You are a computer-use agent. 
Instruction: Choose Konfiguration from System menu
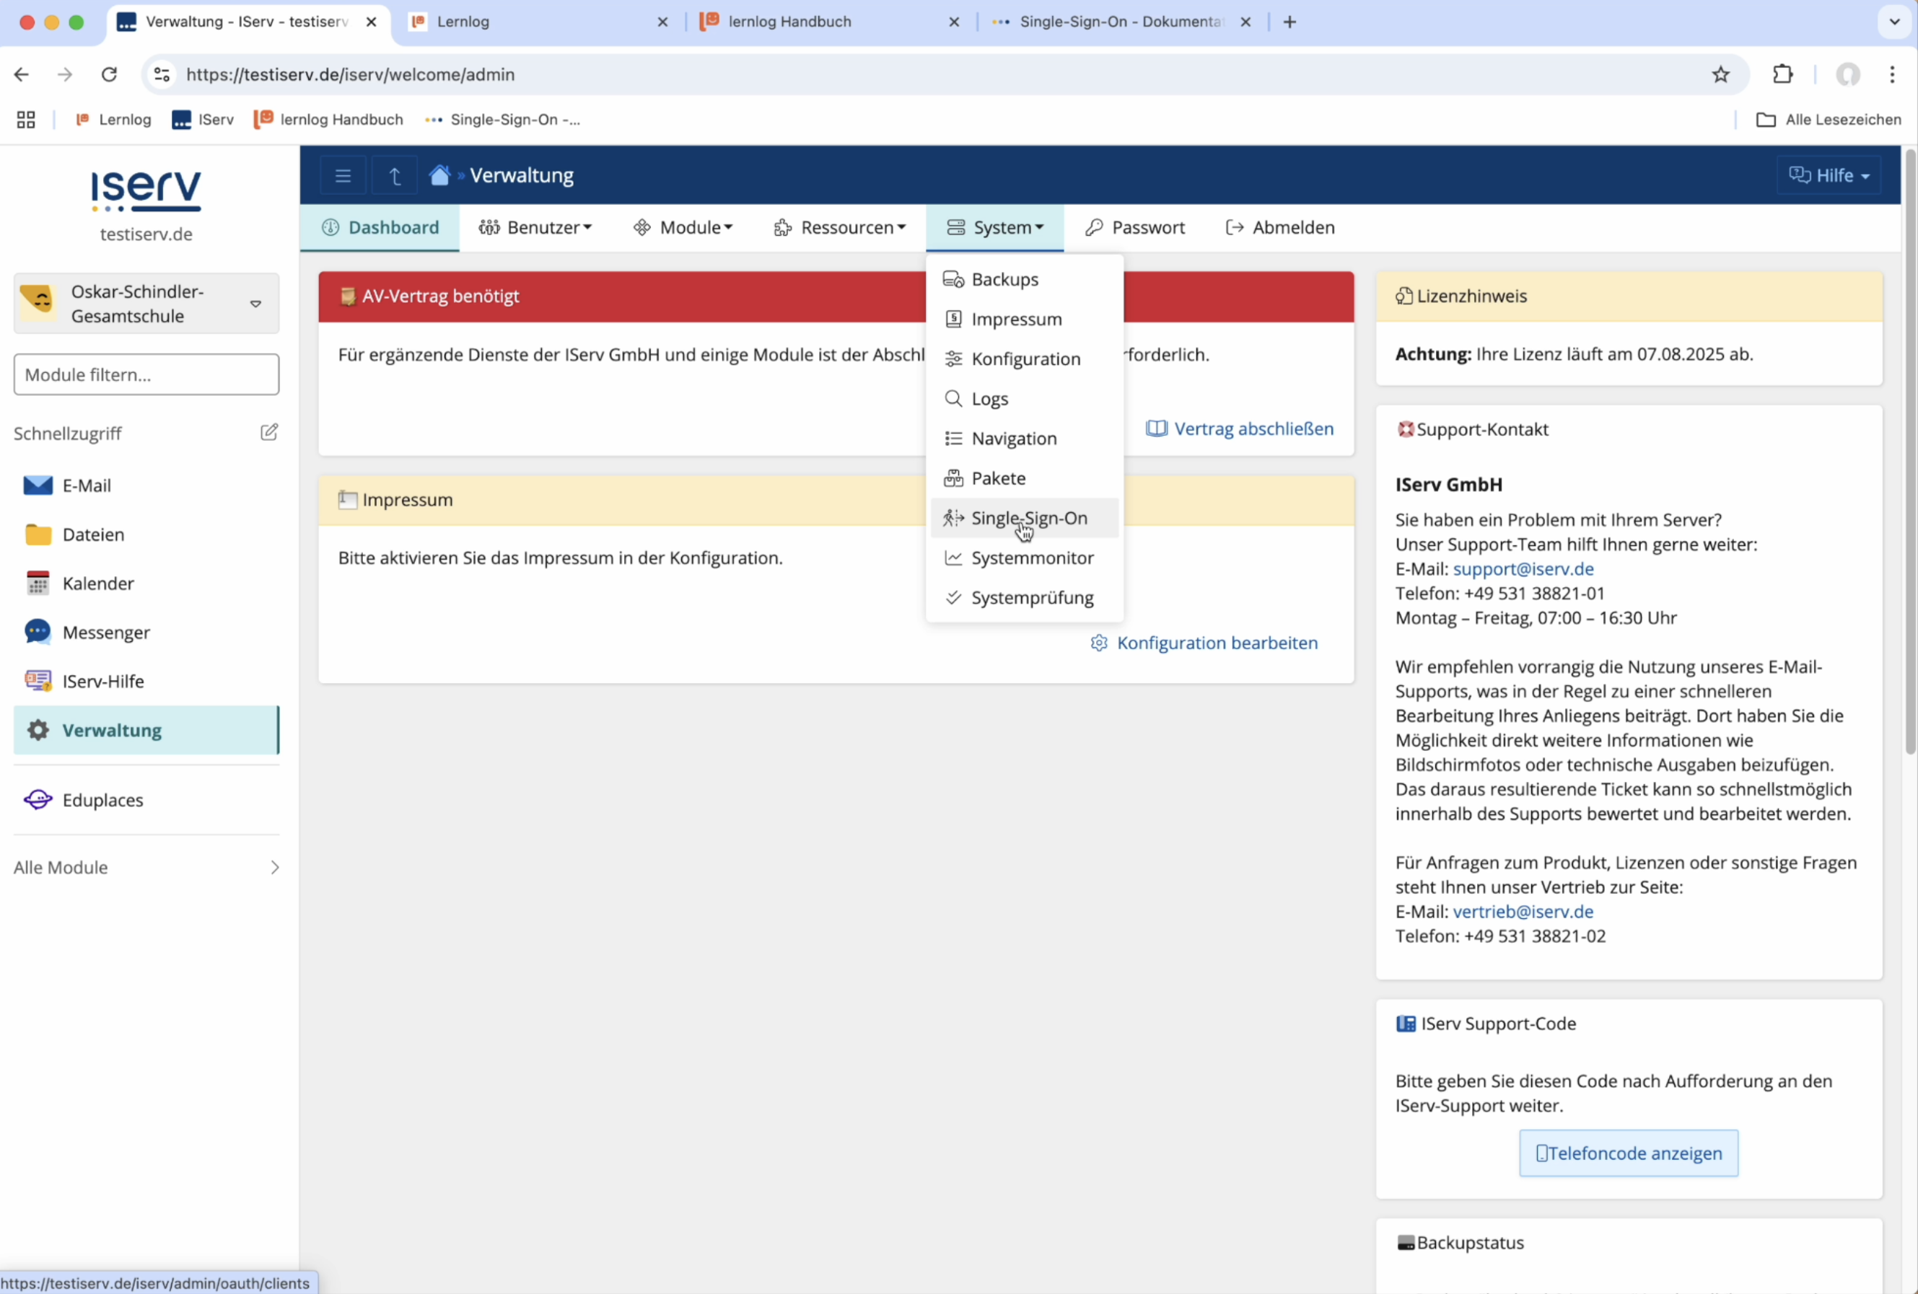pos(1025,358)
